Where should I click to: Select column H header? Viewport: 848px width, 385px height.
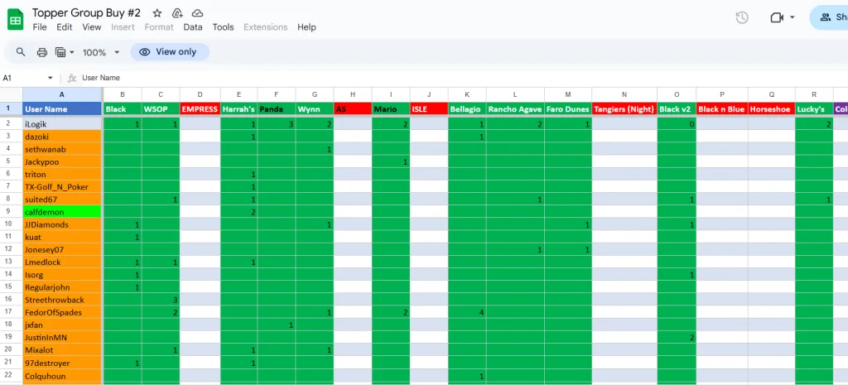point(353,94)
